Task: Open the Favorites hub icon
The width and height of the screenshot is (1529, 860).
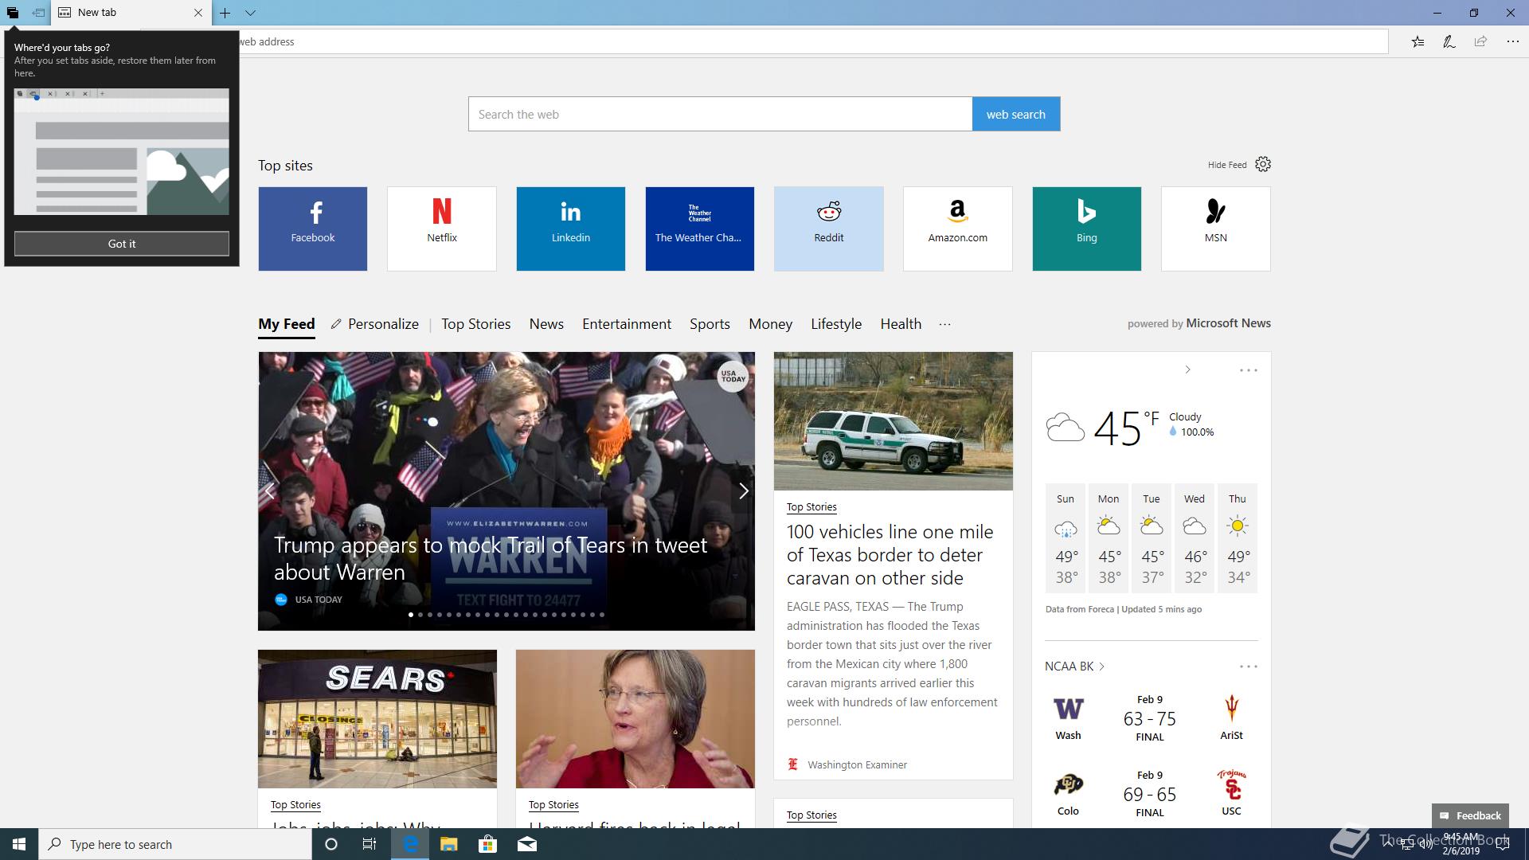Action: [x=1418, y=41]
